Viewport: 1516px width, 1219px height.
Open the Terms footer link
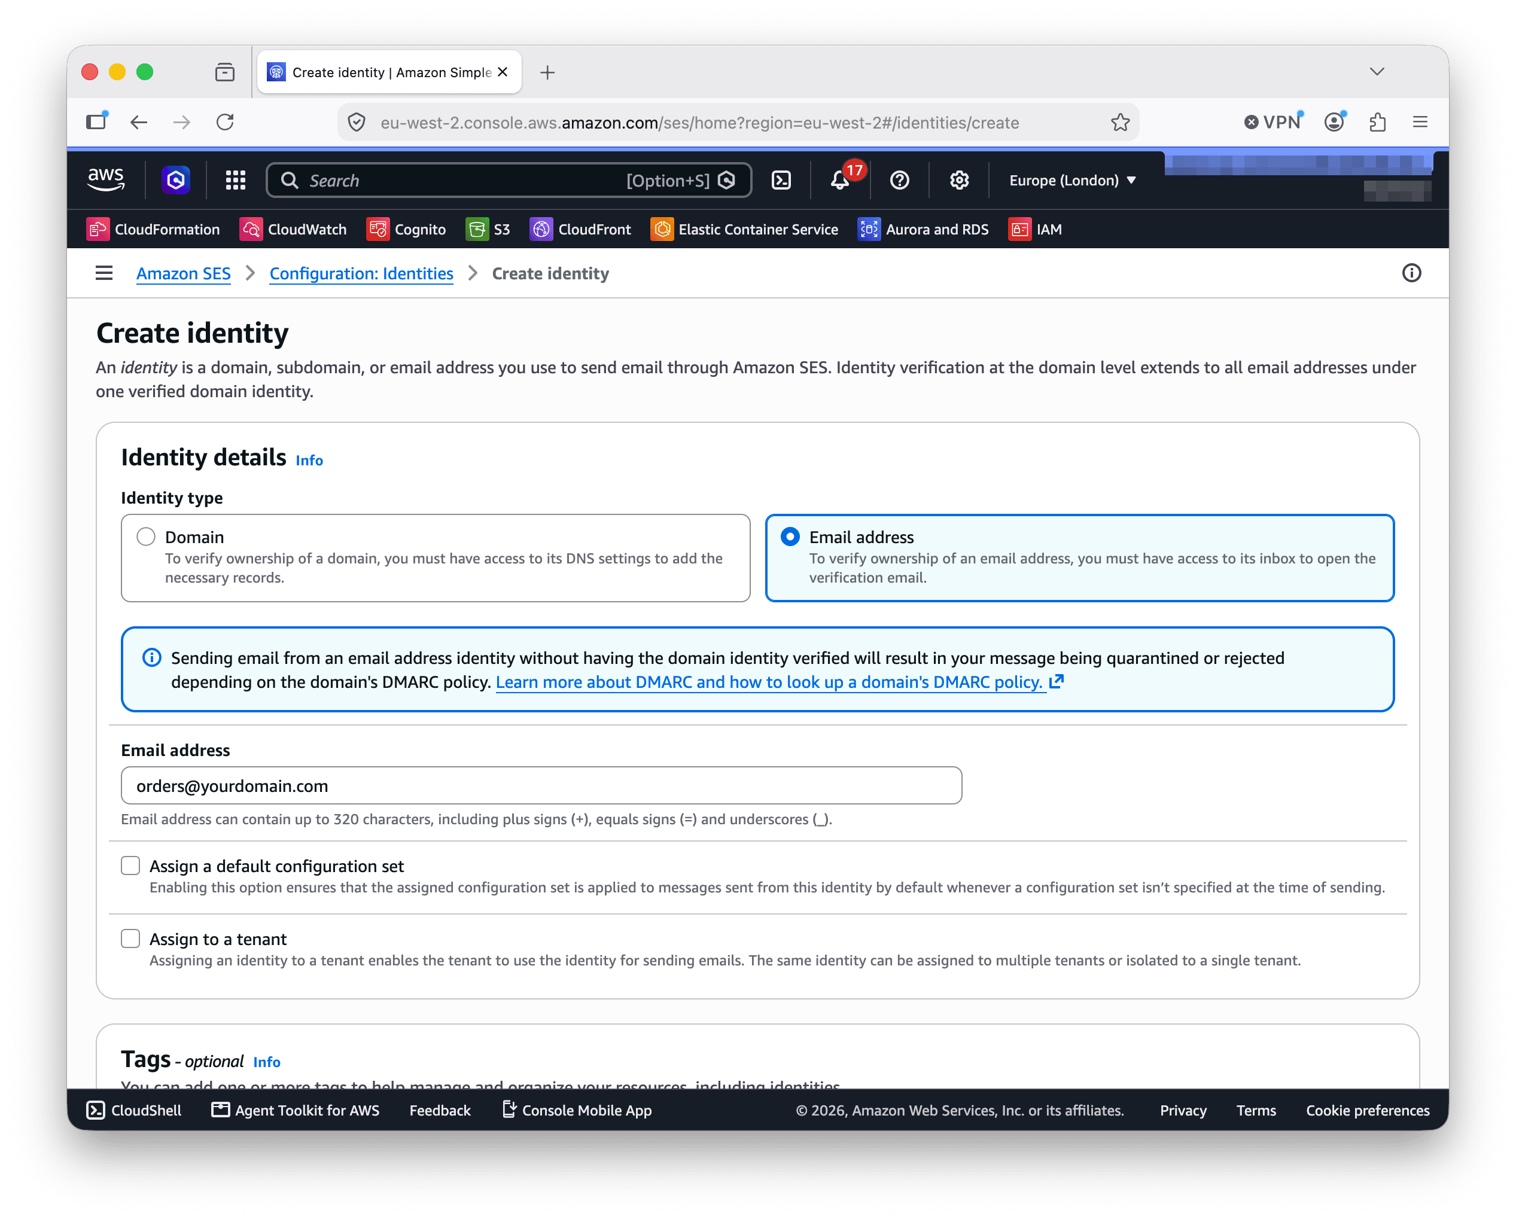pyautogui.click(x=1256, y=1110)
